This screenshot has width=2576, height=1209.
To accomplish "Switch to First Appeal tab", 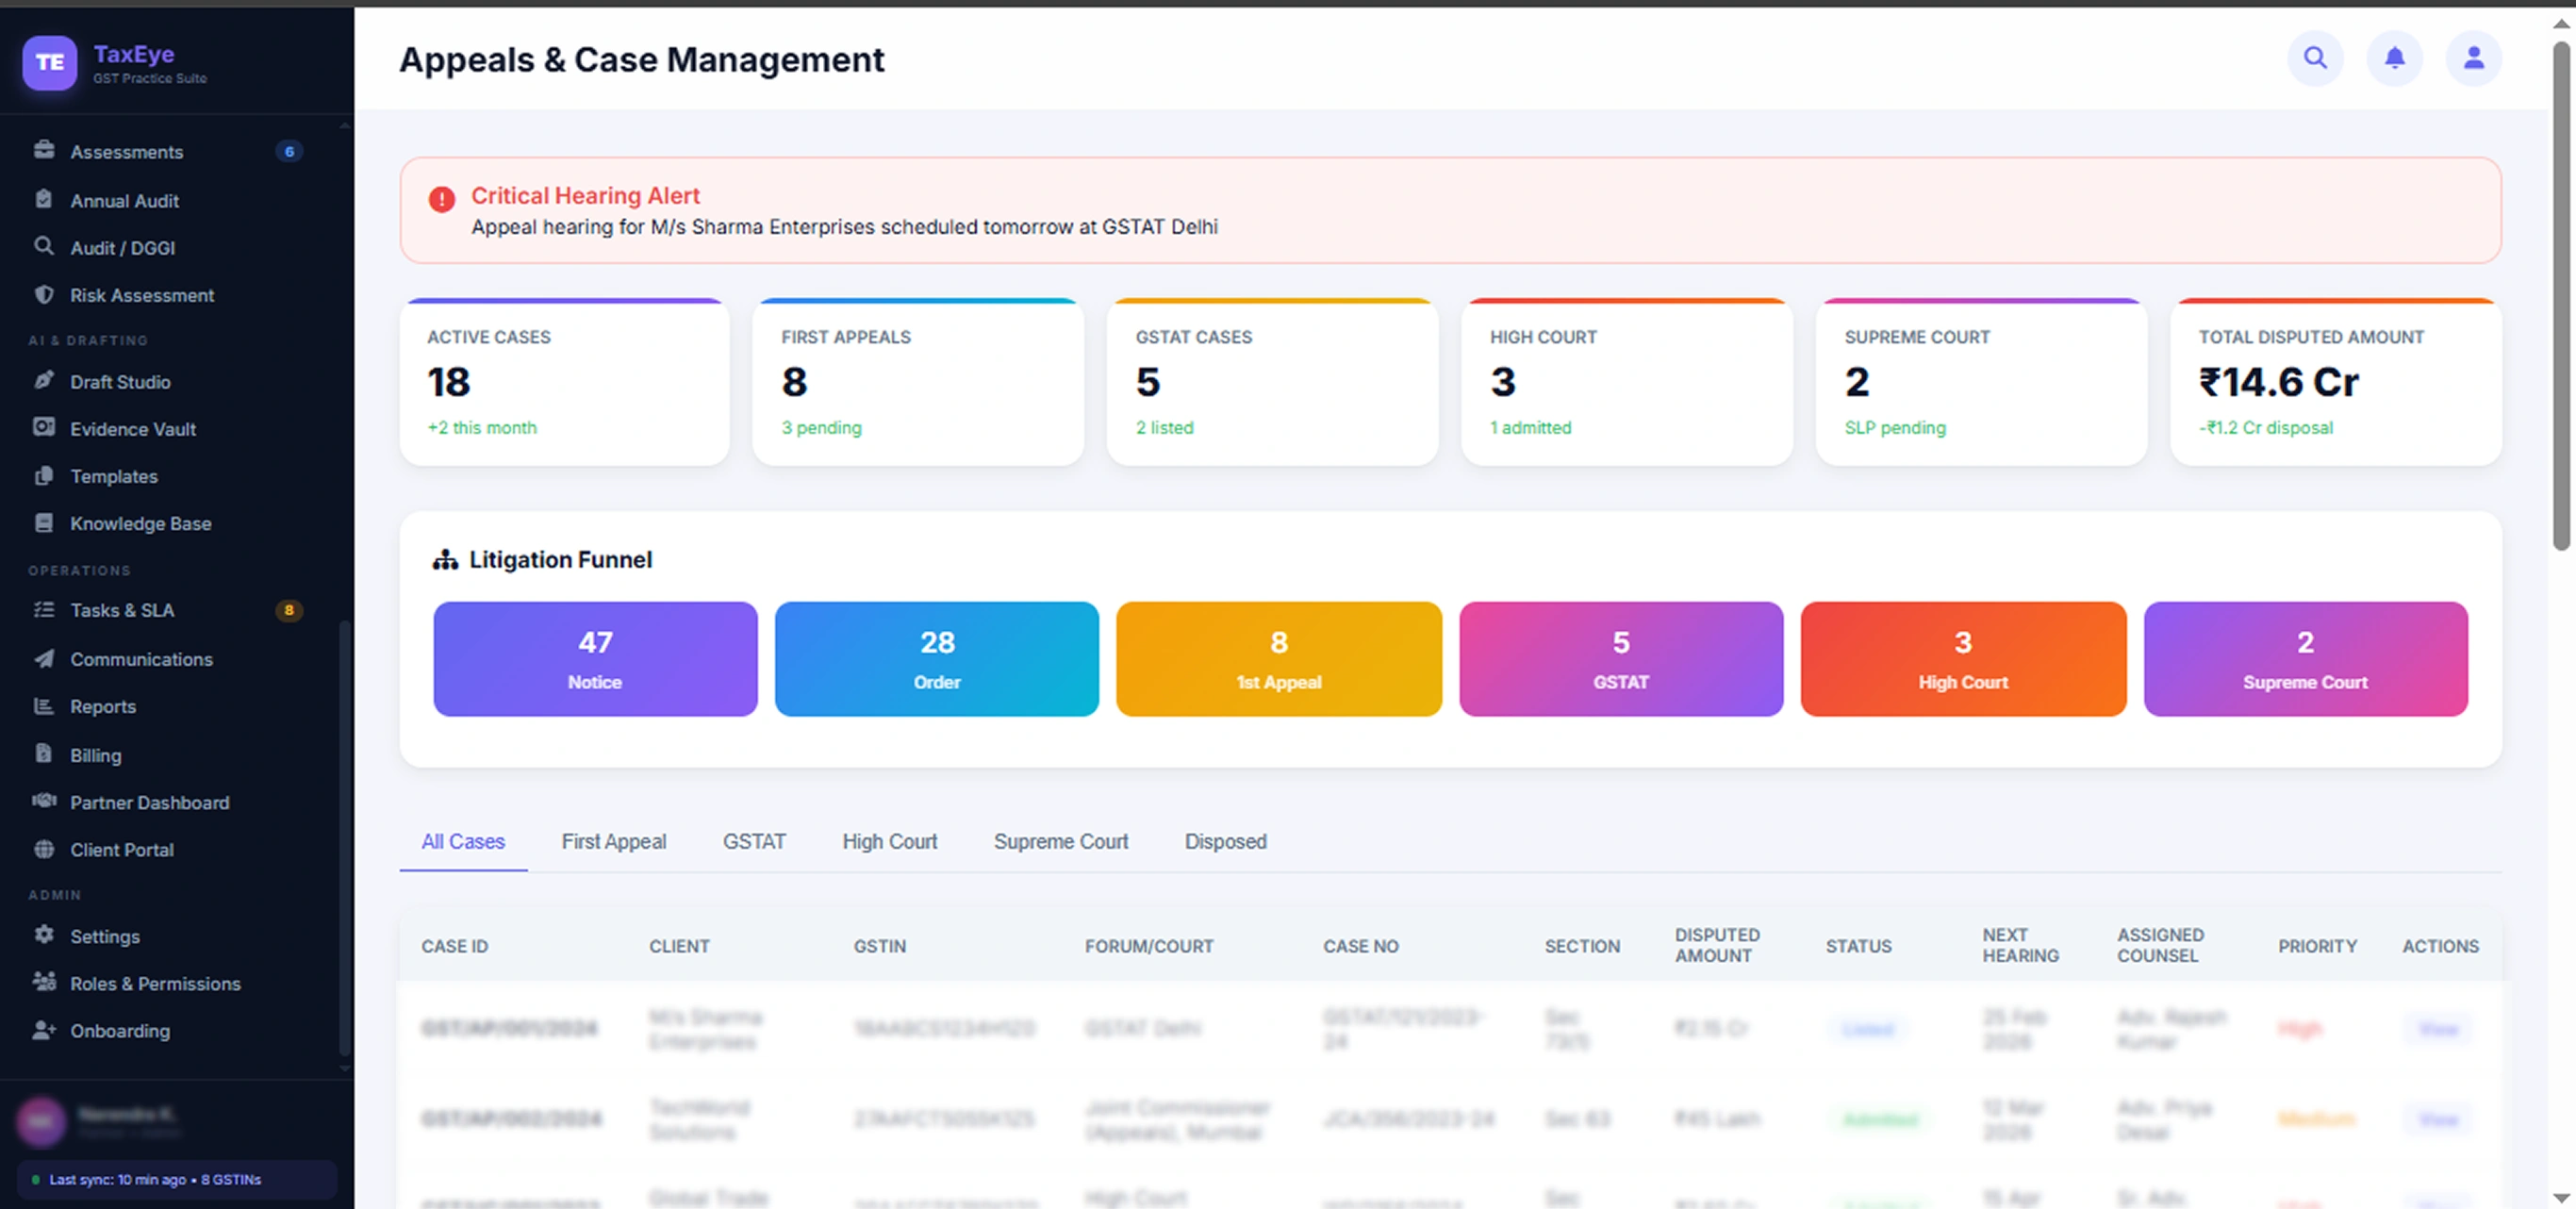I will point(613,841).
